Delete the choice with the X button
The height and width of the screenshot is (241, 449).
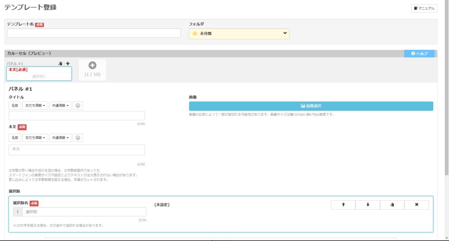(x=417, y=205)
